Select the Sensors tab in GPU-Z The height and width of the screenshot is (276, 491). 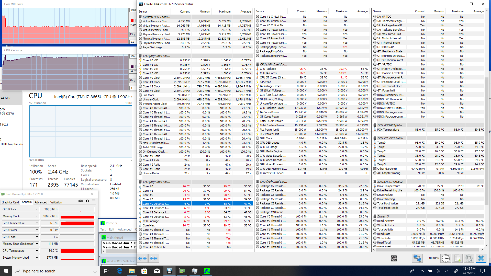pos(27,202)
